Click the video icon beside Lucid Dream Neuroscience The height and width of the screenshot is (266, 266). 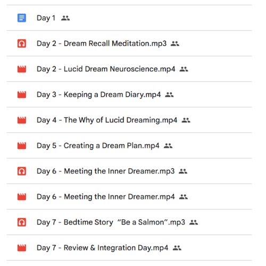22,69
